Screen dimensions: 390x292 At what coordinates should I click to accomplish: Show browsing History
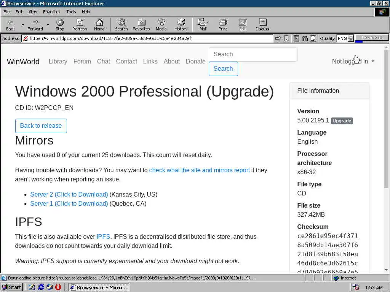[x=181, y=25]
